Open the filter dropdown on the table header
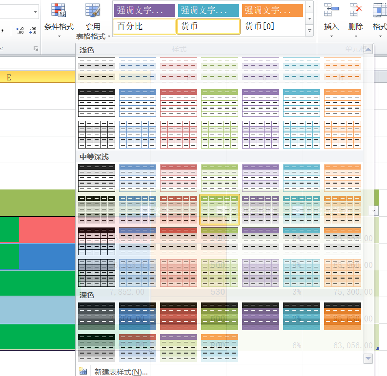387x376 pixels. coord(375,210)
